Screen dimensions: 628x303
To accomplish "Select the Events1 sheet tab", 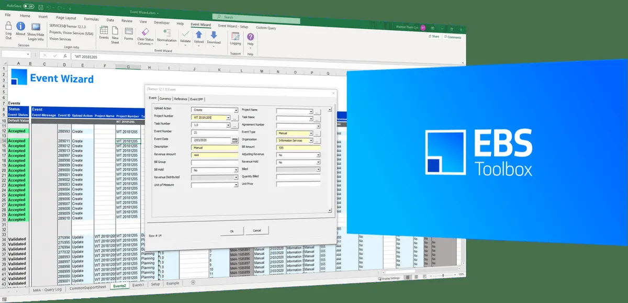I will tap(138, 285).
